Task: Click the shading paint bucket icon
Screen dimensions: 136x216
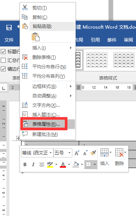Action: tap(76, 164)
